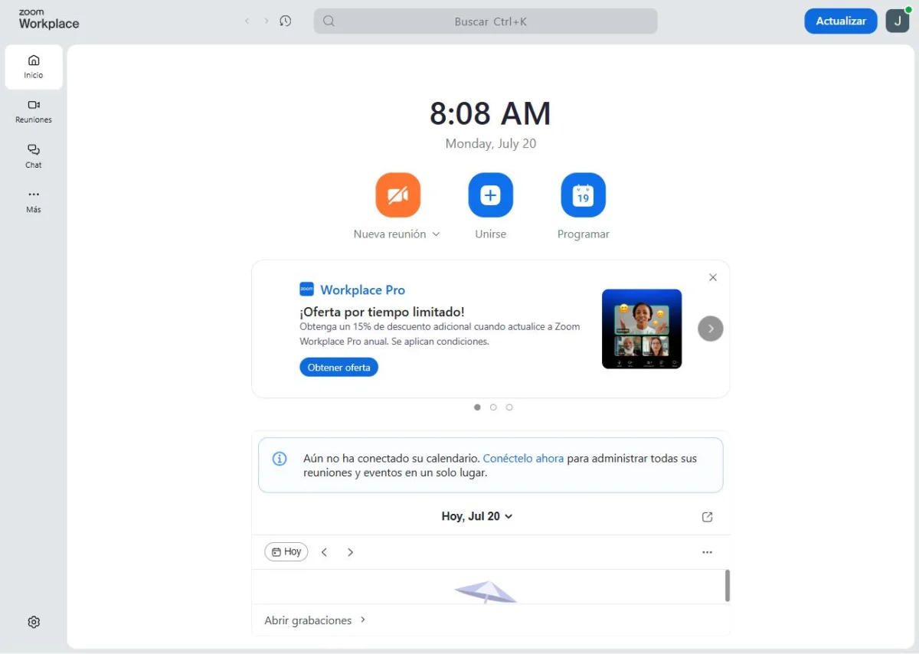Close the Workplace Pro offer banner

click(713, 277)
